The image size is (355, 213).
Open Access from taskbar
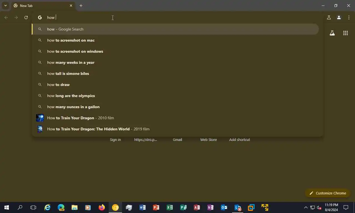click(x=197, y=207)
